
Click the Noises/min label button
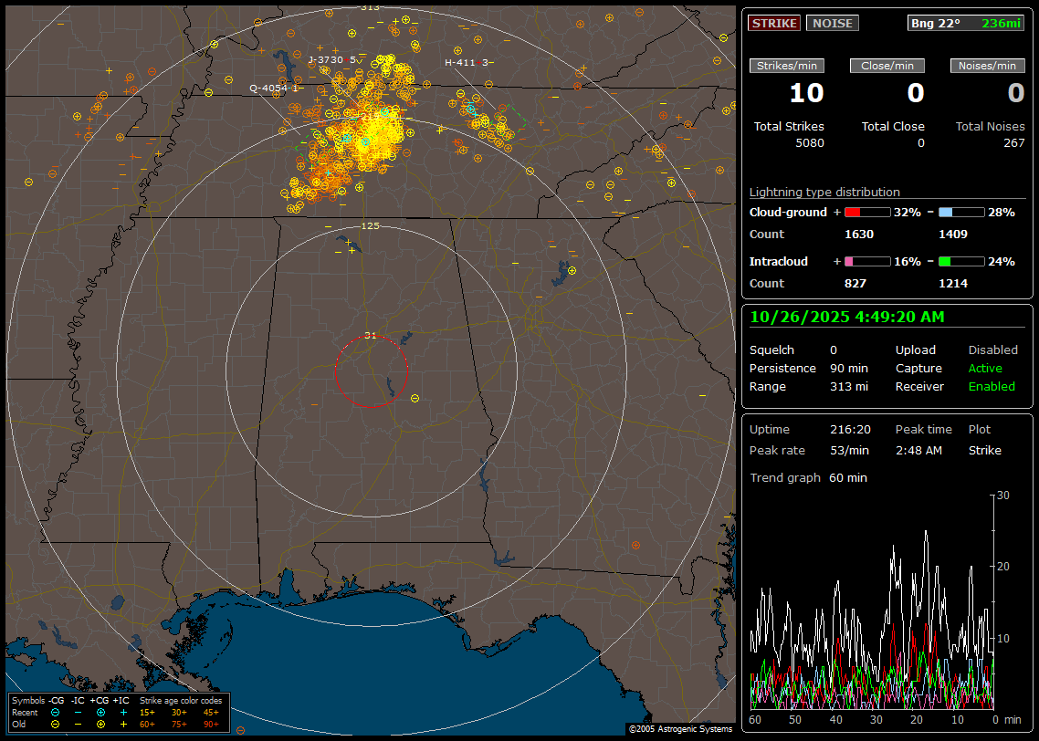(987, 66)
